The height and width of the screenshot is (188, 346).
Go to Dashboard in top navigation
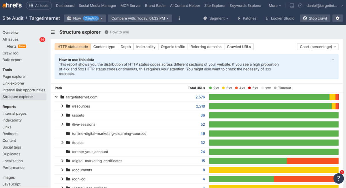coord(65,5)
